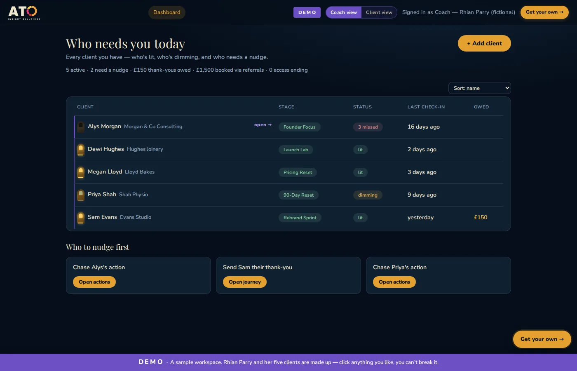Select Dewi Hughes client name
The height and width of the screenshot is (371, 577).
(106, 149)
